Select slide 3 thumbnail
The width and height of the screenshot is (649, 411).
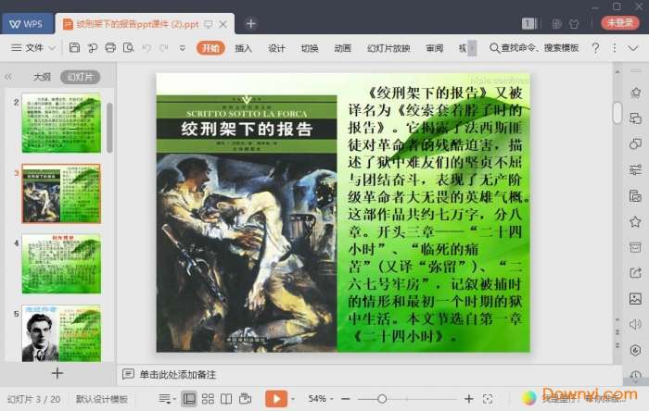point(61,193)
